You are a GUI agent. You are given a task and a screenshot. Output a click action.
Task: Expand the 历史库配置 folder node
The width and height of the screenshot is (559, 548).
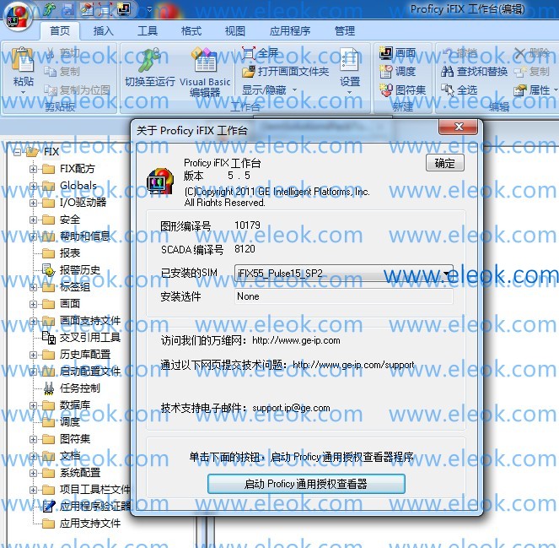pyautogui.click(x=33, y=355)
